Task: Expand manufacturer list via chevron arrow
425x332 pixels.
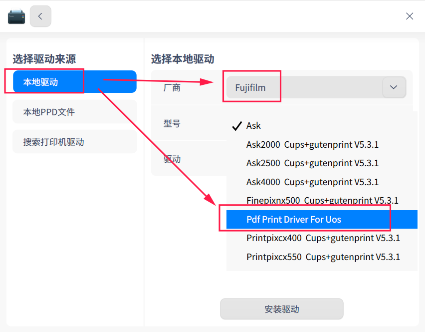Action: 394,87
